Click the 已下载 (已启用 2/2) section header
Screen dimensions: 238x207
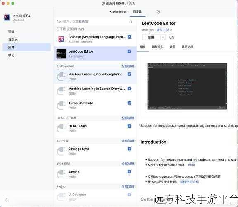click(x=70, y=29)
